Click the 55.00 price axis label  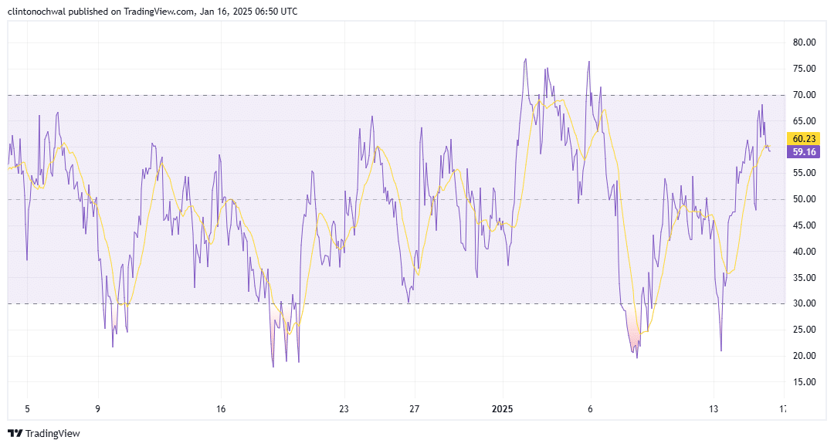click(x=804, y=173)
